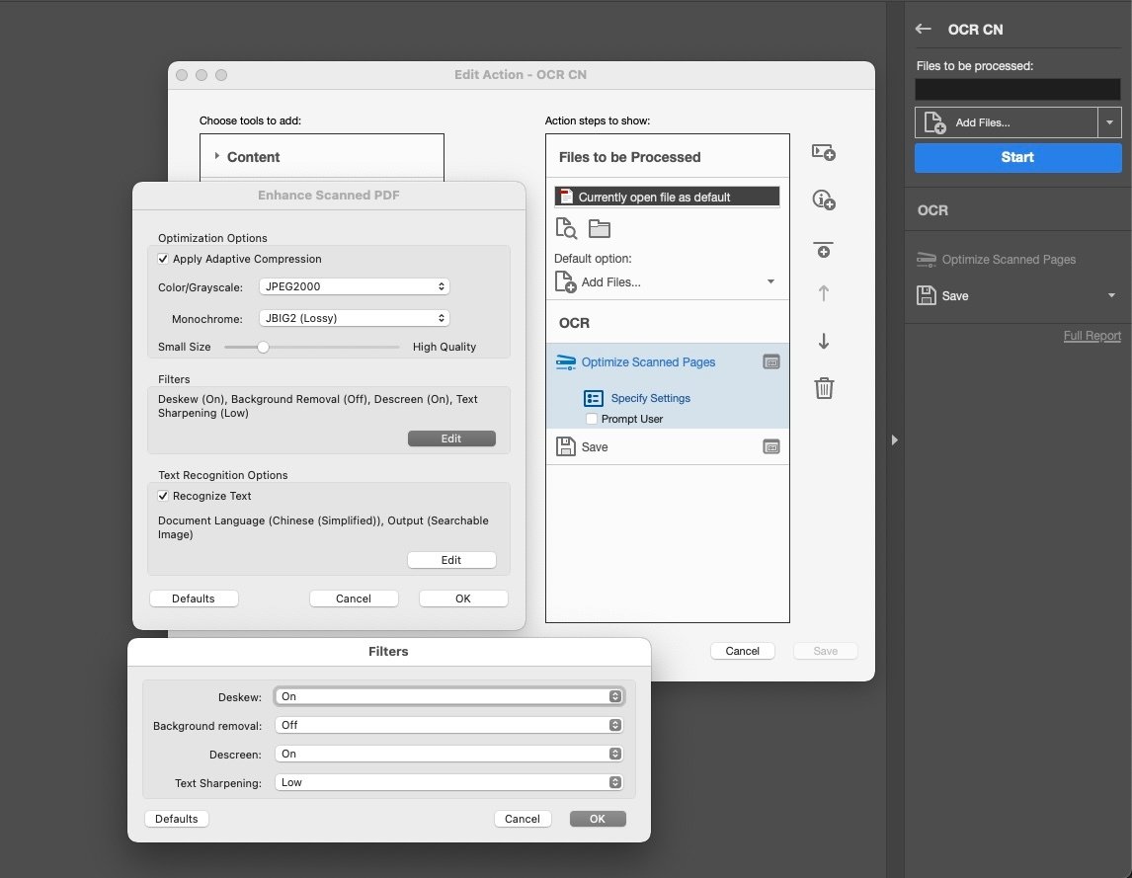Click the options icon beside Optimize Scanned Pages
This screenshot has width=1132, height=878.
tap(771, 362)
